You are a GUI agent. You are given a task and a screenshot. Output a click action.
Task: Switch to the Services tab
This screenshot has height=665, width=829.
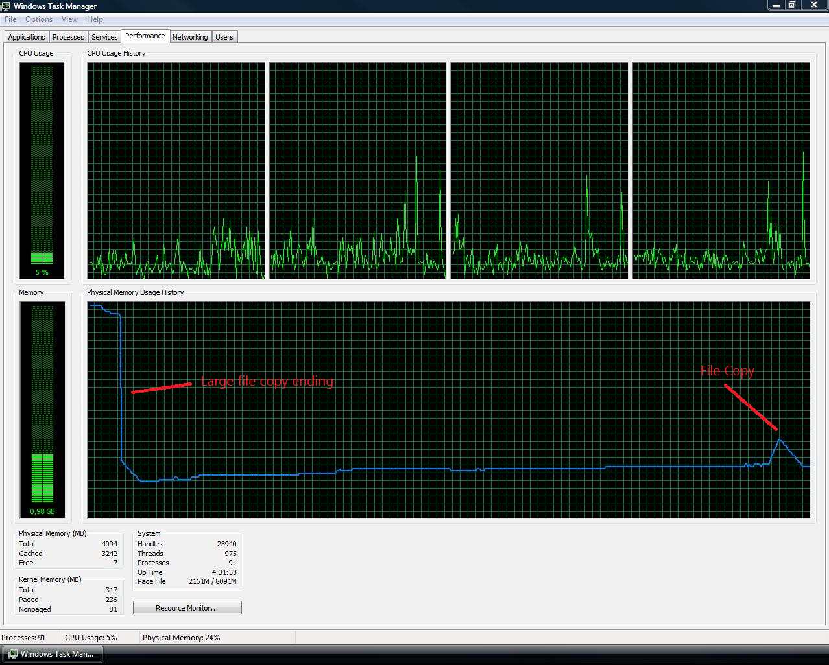[104, 36]
